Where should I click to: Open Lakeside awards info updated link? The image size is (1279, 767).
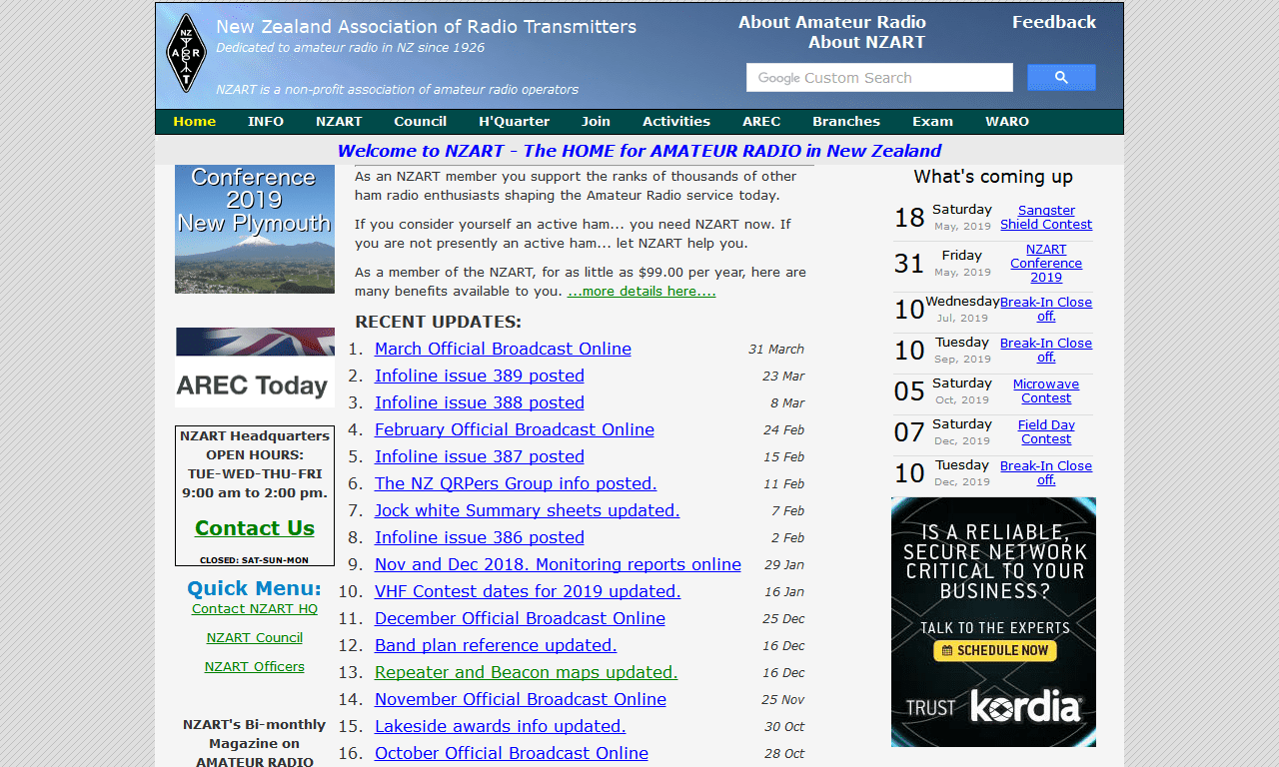[x=501, y=726]
